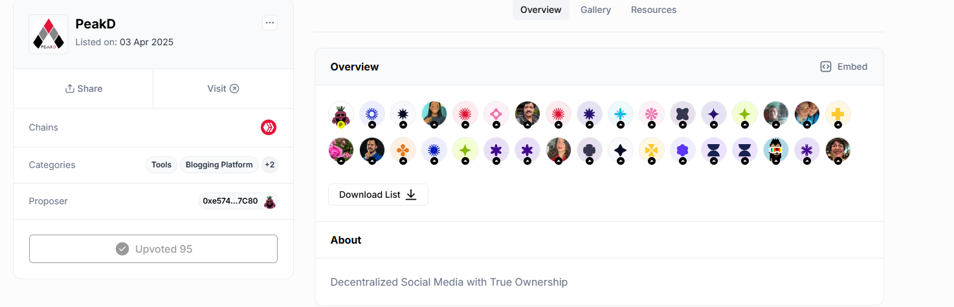The image size is (954, 307).
Task: Click the PeakD logo thumbnail
Action: pyautogui.click(x=49, y=34)
